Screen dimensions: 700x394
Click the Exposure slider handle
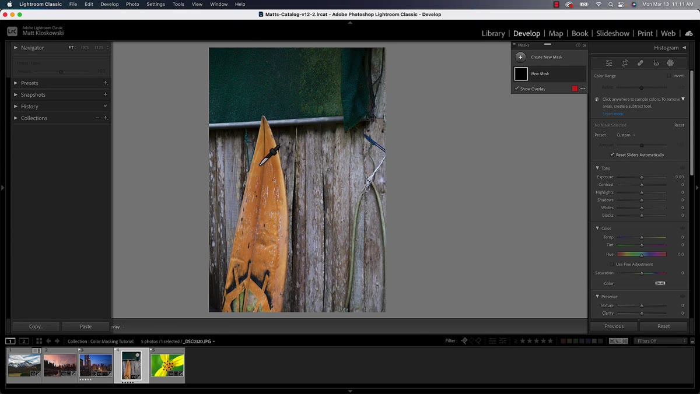642,177
